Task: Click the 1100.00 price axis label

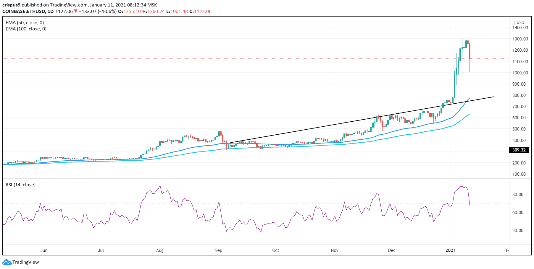Action: point(520,62)
